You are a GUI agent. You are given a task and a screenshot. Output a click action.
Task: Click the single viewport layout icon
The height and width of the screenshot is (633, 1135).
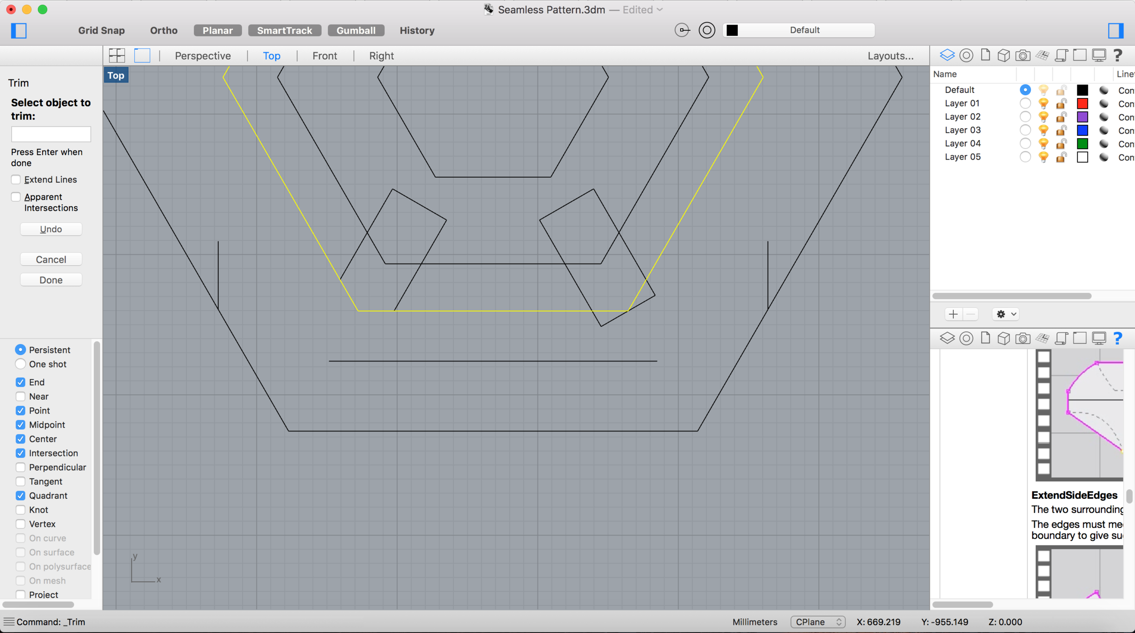tap(142, 55)
